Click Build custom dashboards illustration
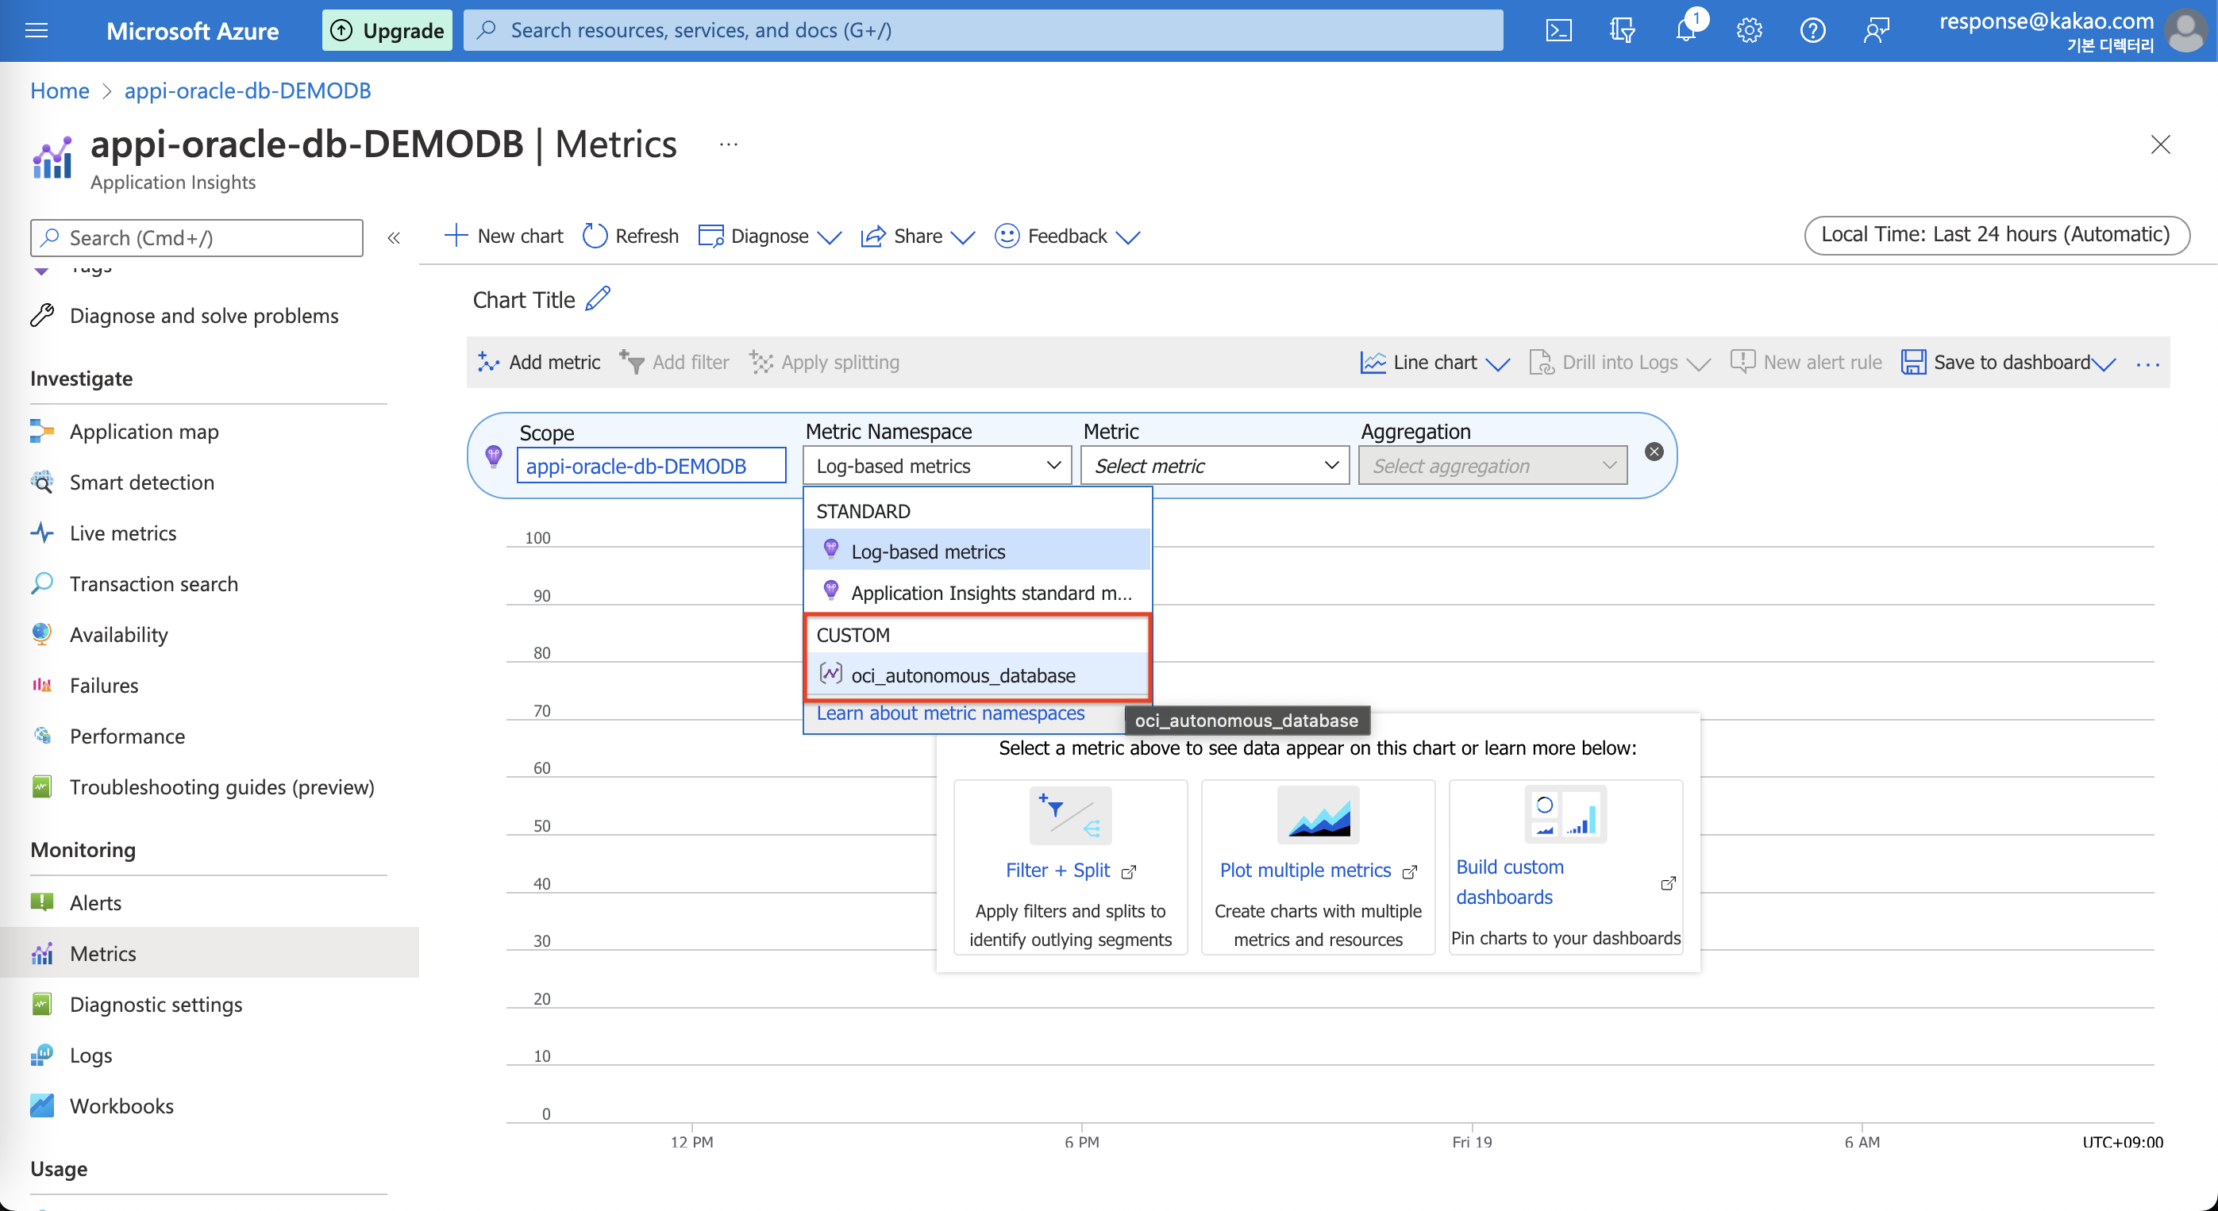The width and height of the screenshot is (2218, 1211). [1565, 813]
